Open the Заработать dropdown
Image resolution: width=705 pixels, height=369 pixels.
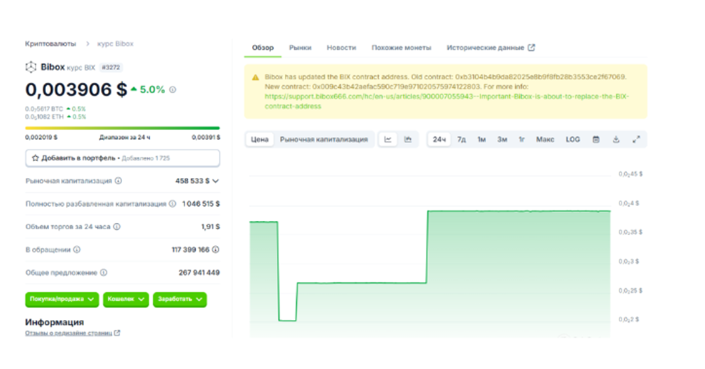point(180,299)
